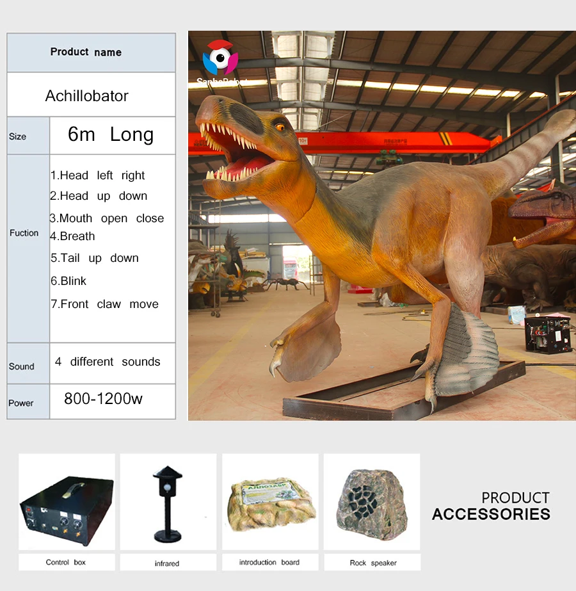Click the 800-1200w power value
576x591 pixels.
(103, 399)
